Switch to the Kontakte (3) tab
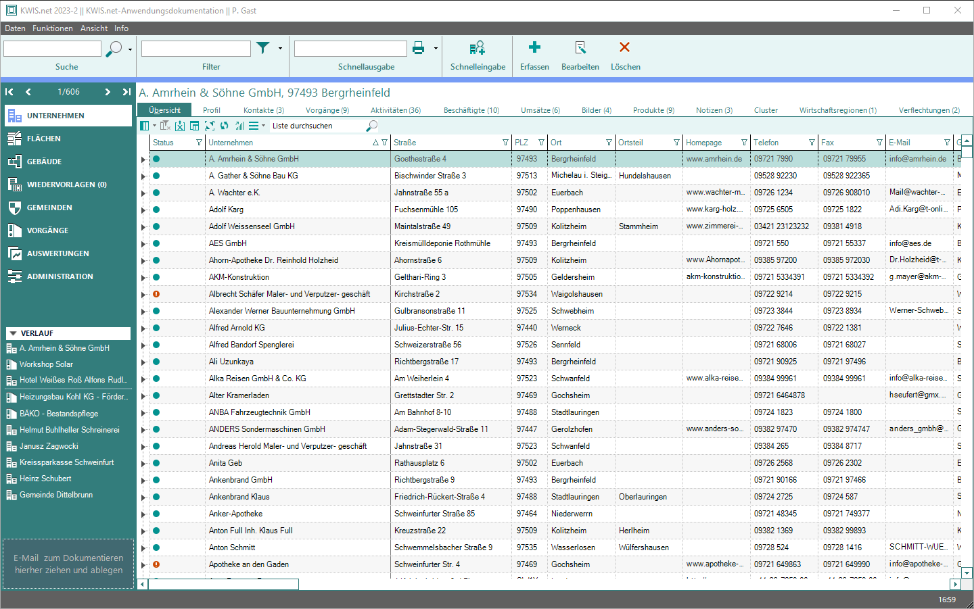Viewport: 974px width, 609px height. 264,110
